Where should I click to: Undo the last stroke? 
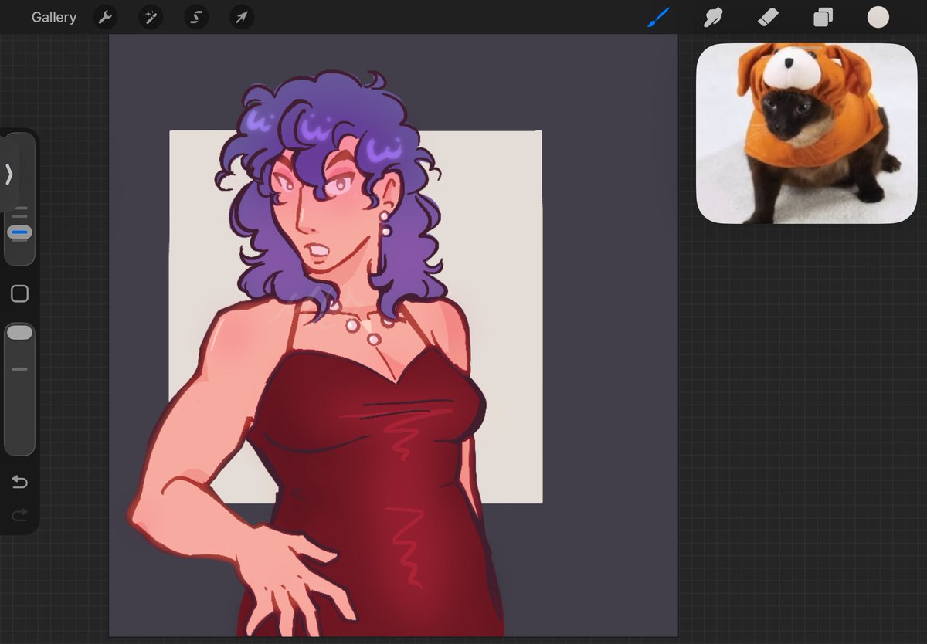pos(20,483)
